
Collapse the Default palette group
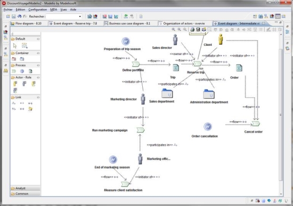(38, 39)
